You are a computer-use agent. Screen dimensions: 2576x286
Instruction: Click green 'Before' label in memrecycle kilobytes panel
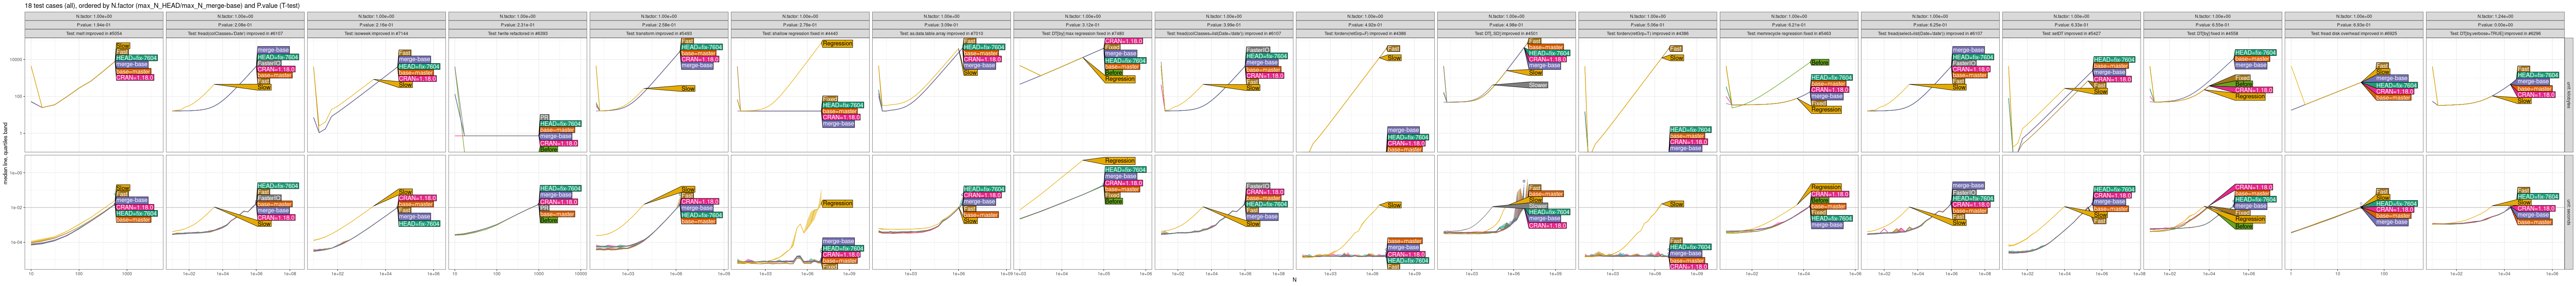coord(1819,62)
